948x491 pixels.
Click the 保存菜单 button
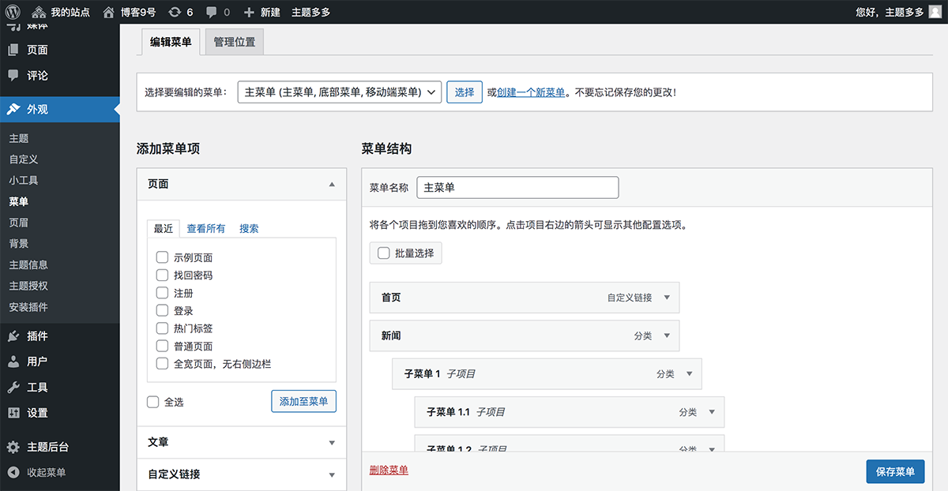[895, 471]
